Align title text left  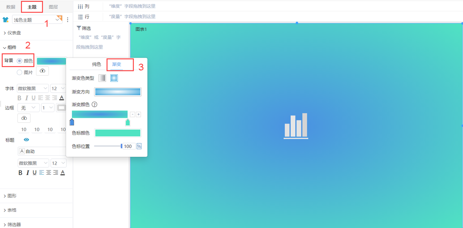click(x=41, y=172)
